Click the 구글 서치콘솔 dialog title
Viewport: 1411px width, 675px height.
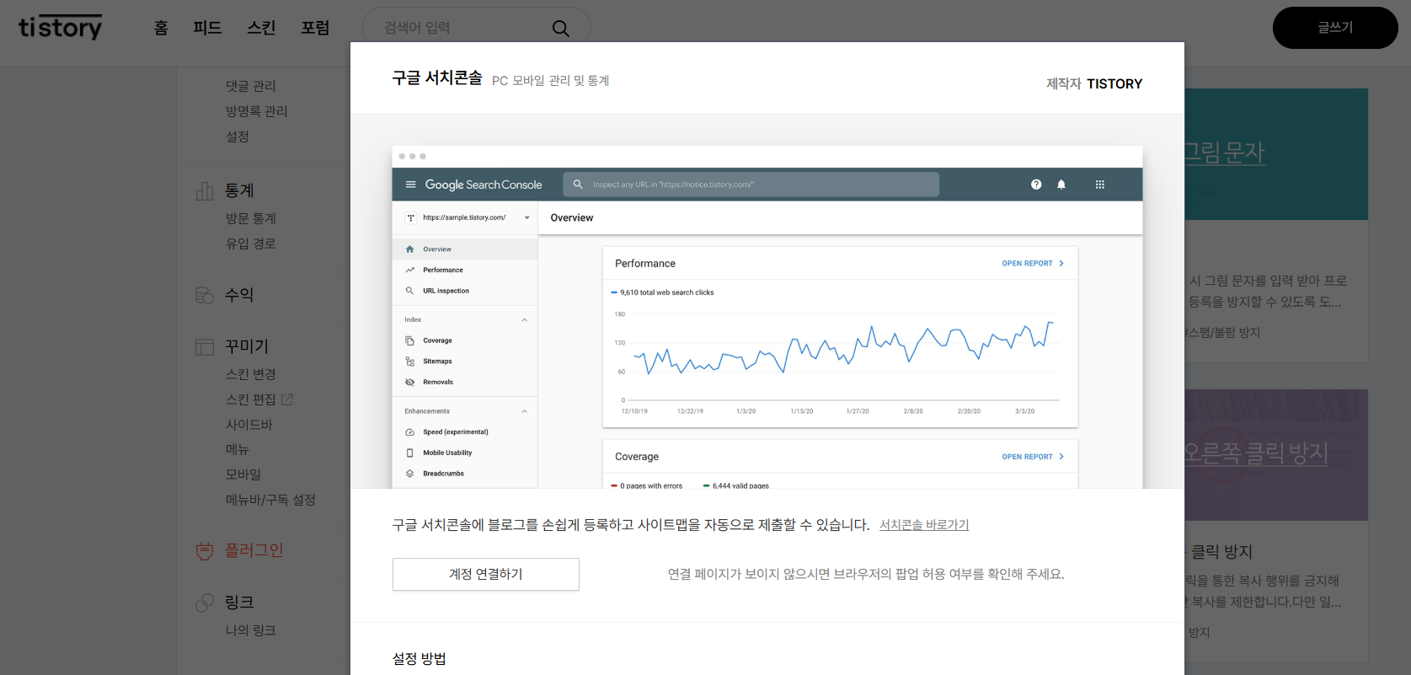click(x=437, y=78)
